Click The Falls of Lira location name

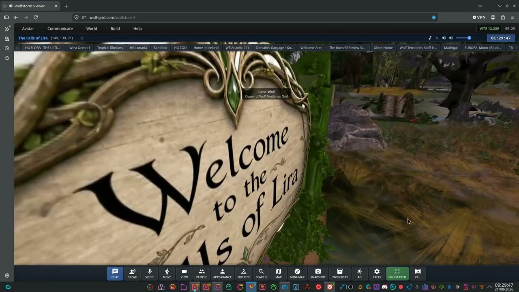[33, 38]
